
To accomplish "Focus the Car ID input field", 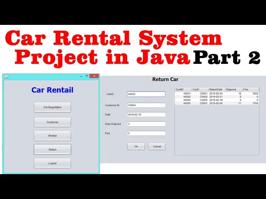I will 146,94.
